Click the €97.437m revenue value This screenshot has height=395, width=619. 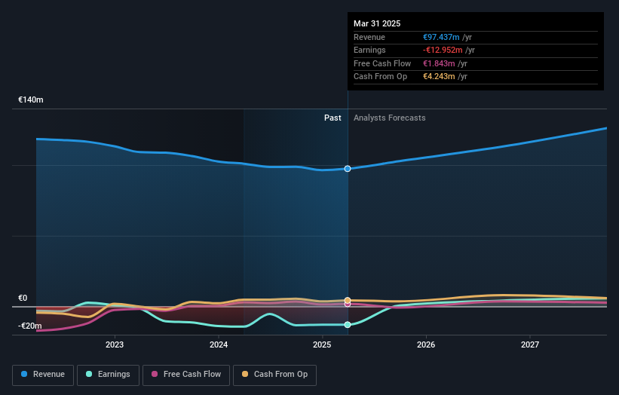[441, 37]
